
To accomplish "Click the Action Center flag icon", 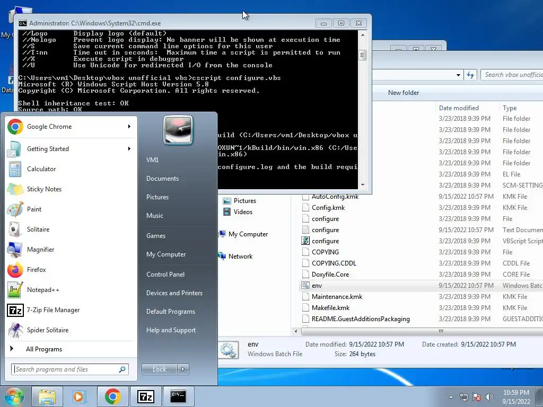I will pos(477,397).
